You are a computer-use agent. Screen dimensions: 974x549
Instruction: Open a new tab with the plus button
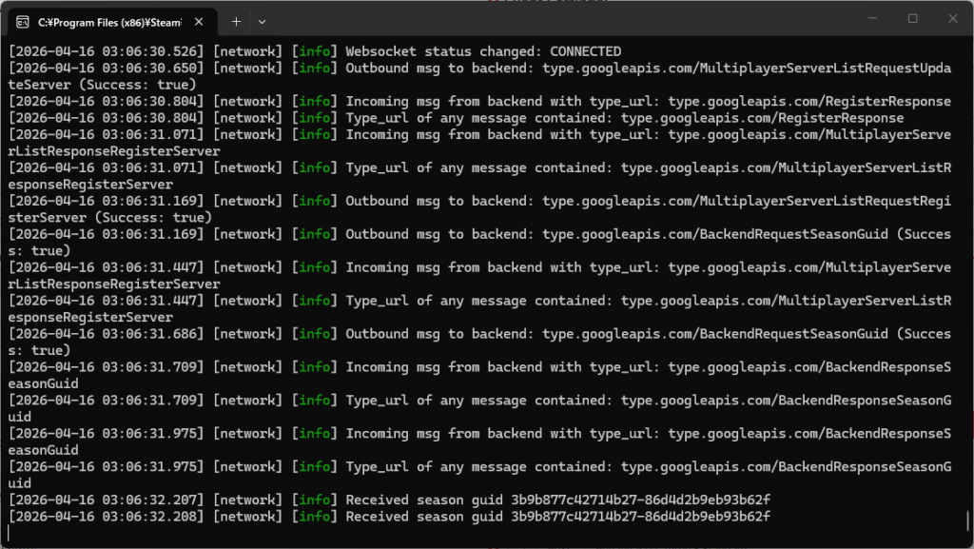(x=236, y=21)
